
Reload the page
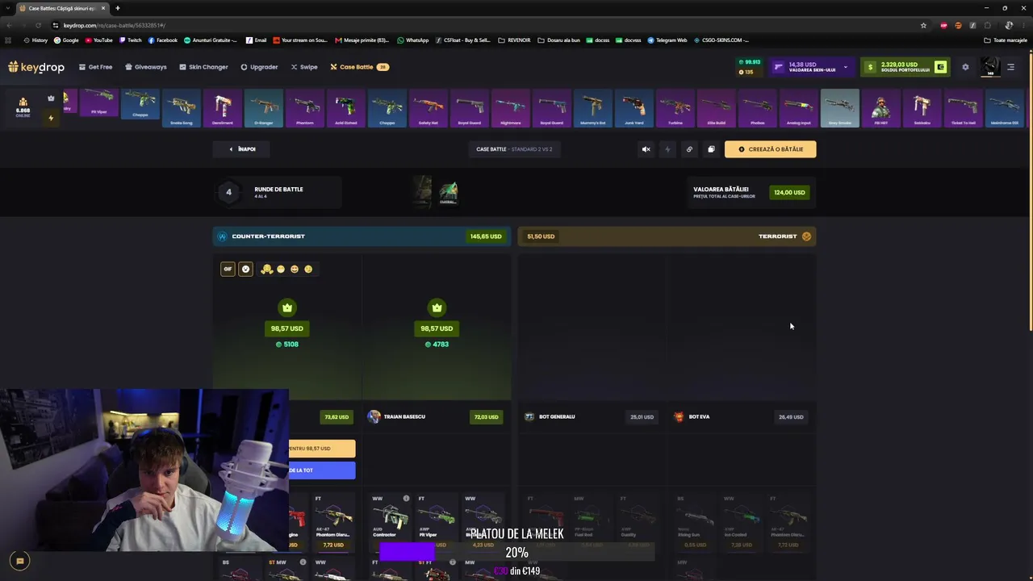point(38,25)
